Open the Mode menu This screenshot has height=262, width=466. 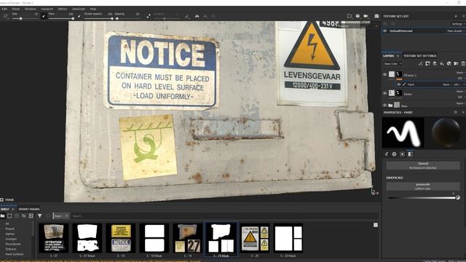coord(16,9)
